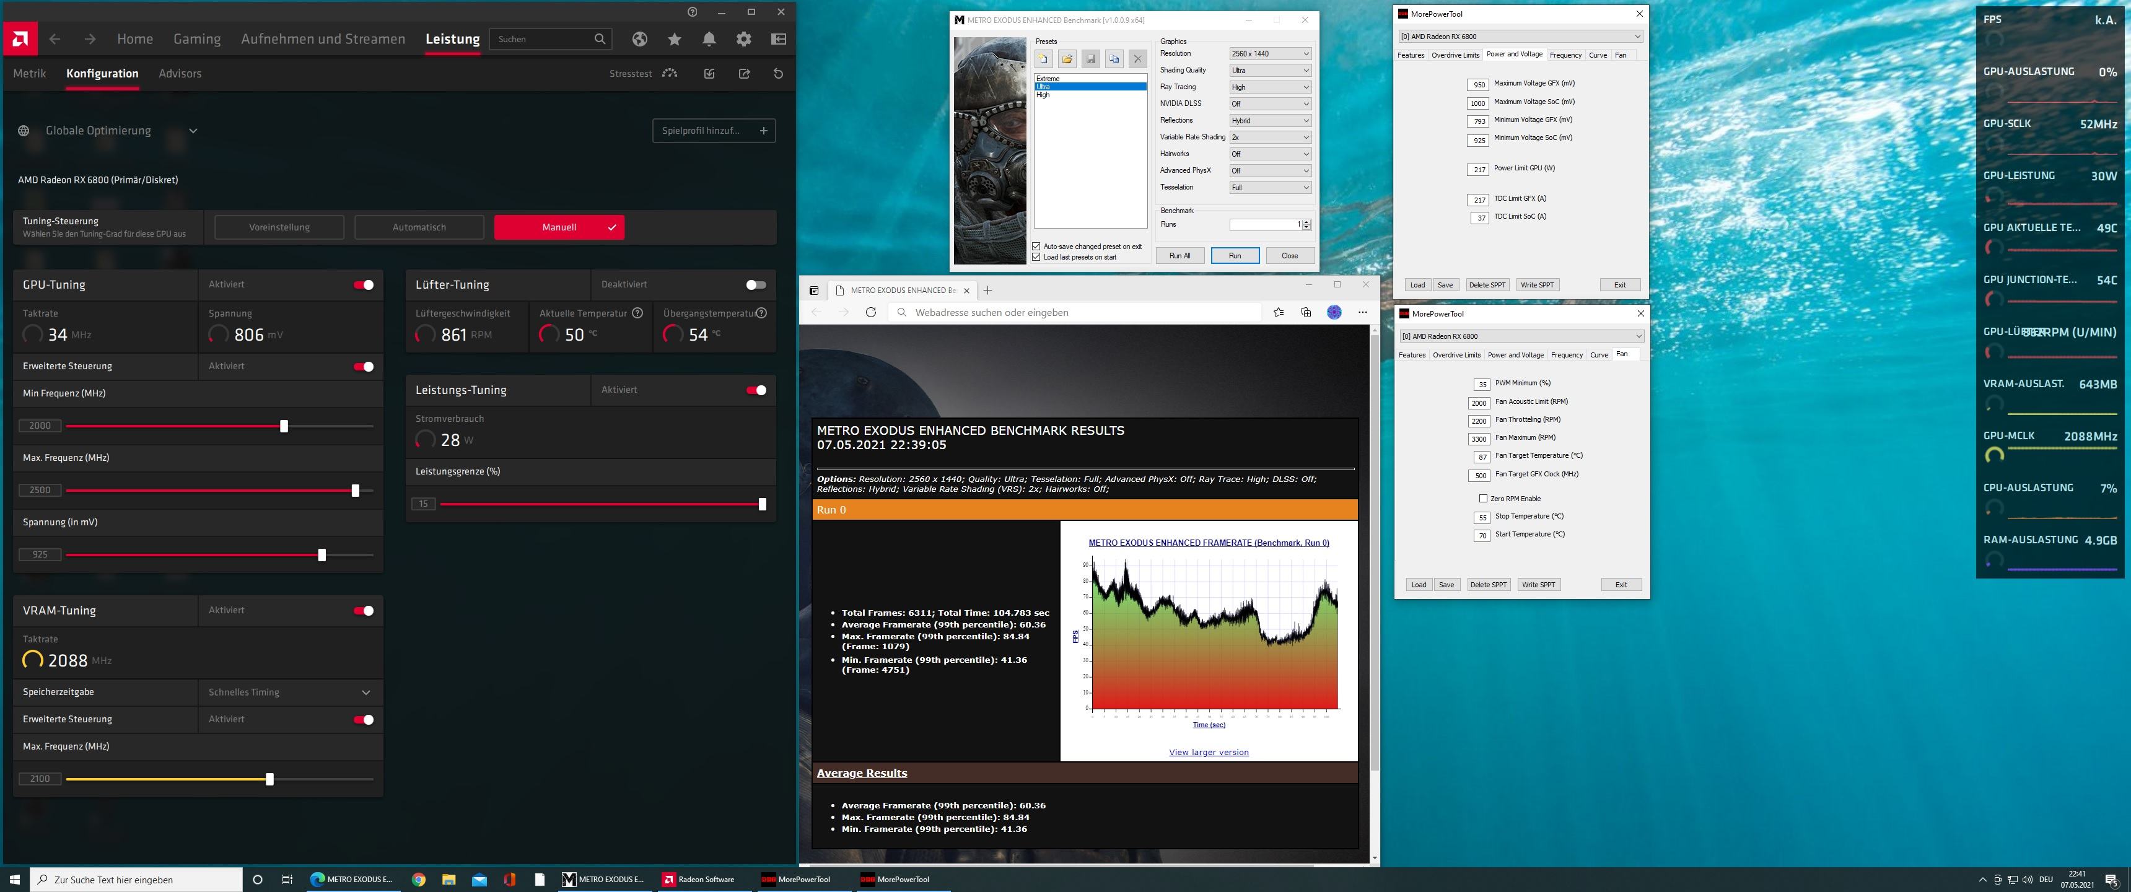This screenshot has height=892, width=2131.
Task: Copy preset icon in Metro benchmark
Action: click(x=1114, y=59)
